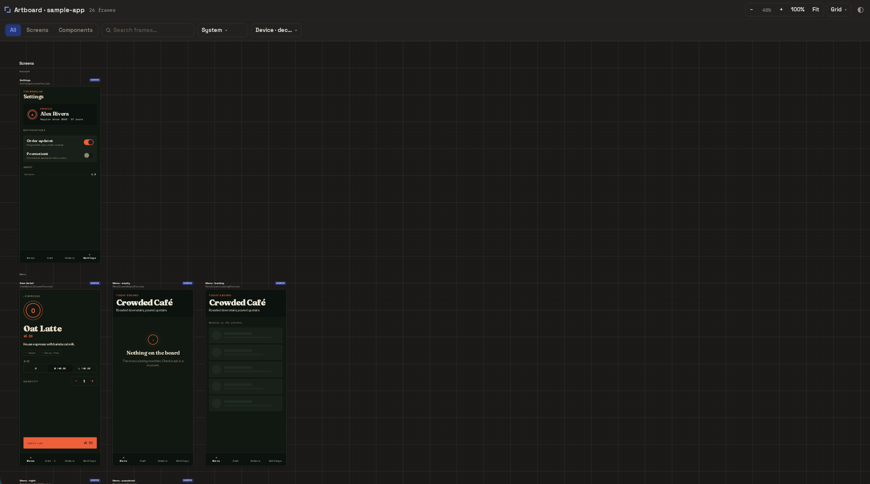Click the 48% zoom level readout
The height and width of the screenshot is (484, 870).
(x=767, y=10)
